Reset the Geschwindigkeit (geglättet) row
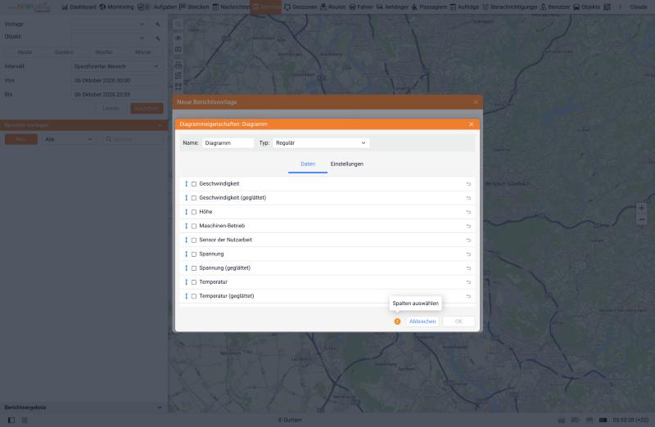 (x=468, y=198)
